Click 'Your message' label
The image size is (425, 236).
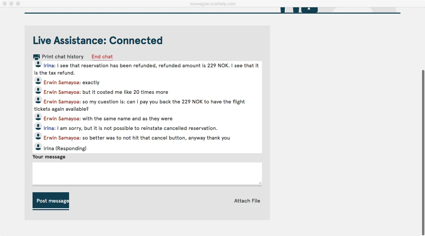[x=49, y=157]
